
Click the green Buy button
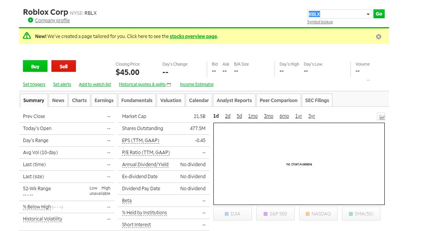coord(35,66)
